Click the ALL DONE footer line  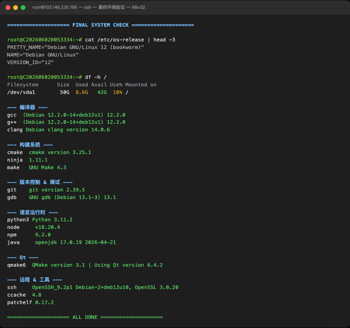[85, 318]
